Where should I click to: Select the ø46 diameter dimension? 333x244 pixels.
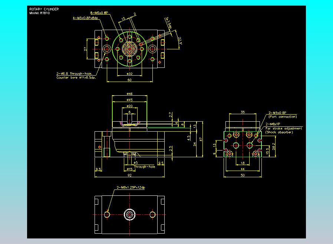(x=129, y=94)
